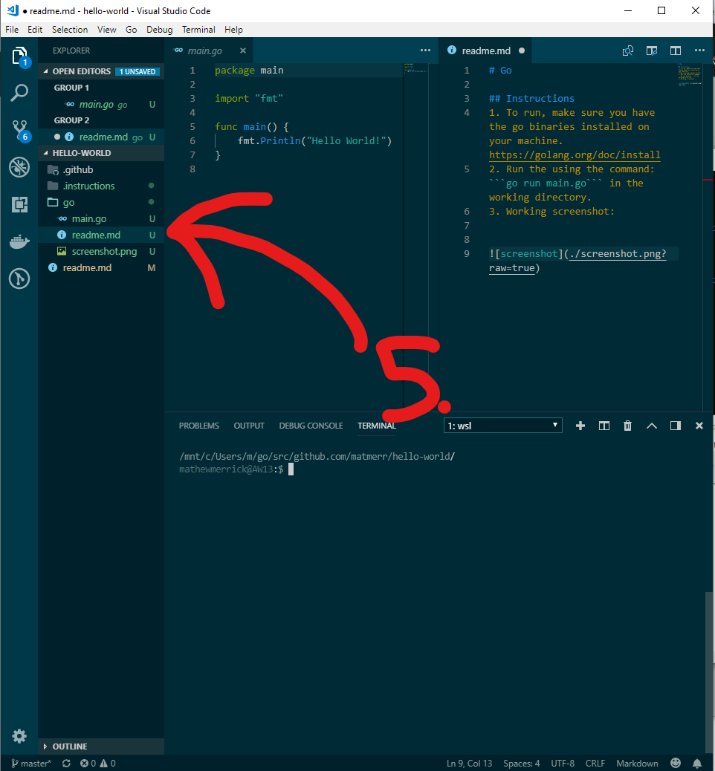Click the synchronize changes icon in status bar
This screenshot has width=715, height=771.
tap(66, 763)
